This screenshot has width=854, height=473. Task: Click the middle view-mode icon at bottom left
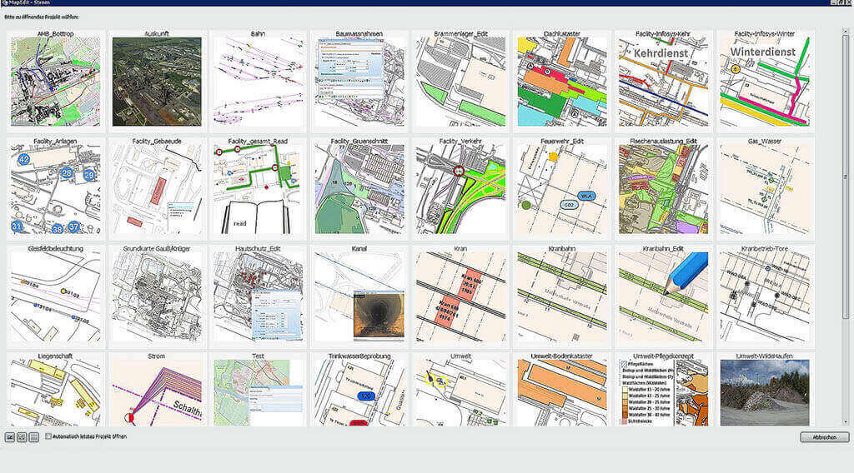[x=22, y=436]
